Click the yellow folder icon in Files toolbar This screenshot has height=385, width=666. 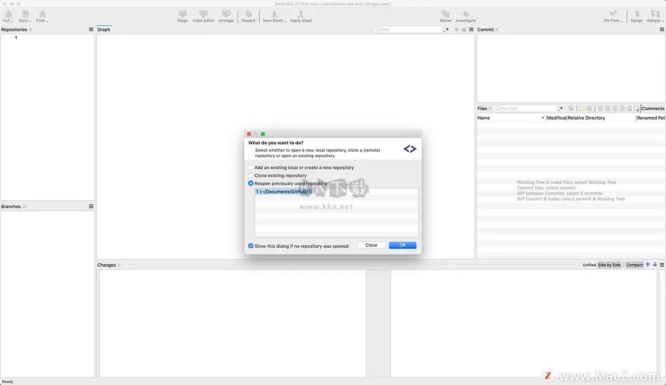click(582, 108)
